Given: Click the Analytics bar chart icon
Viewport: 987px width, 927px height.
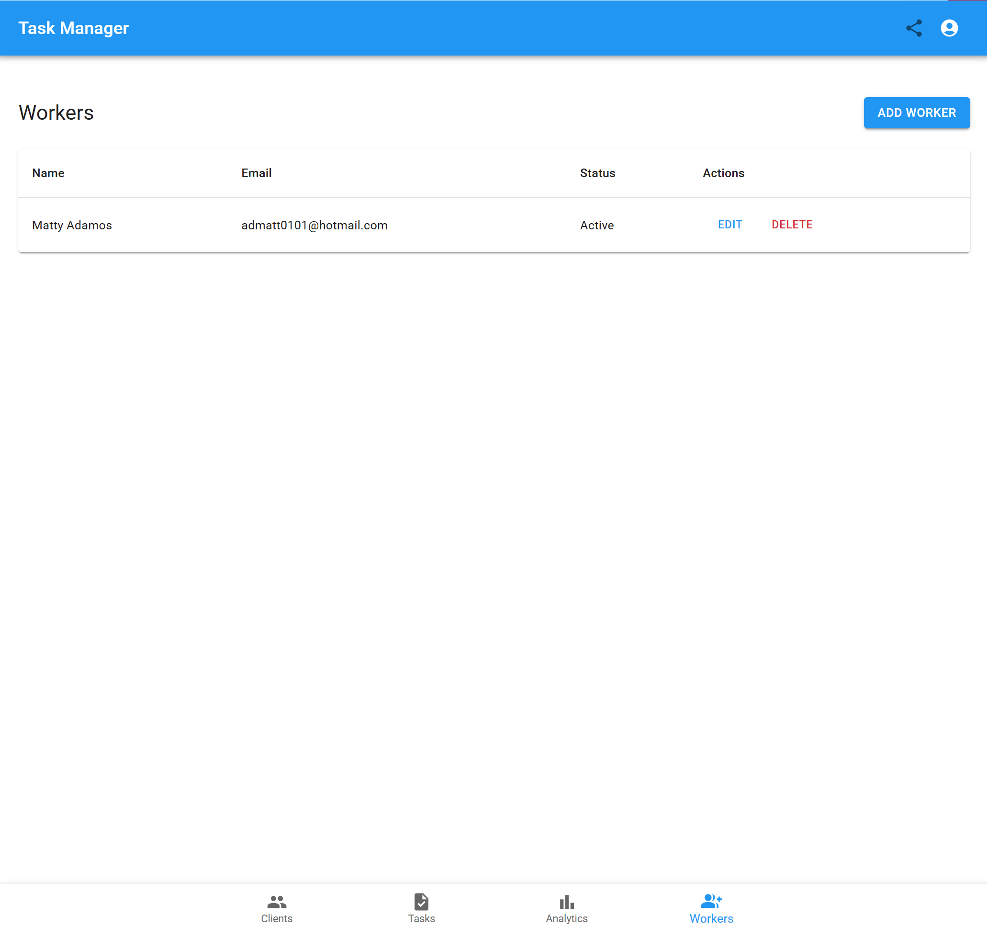Looking at the screenshot, I should click(566, 902).
